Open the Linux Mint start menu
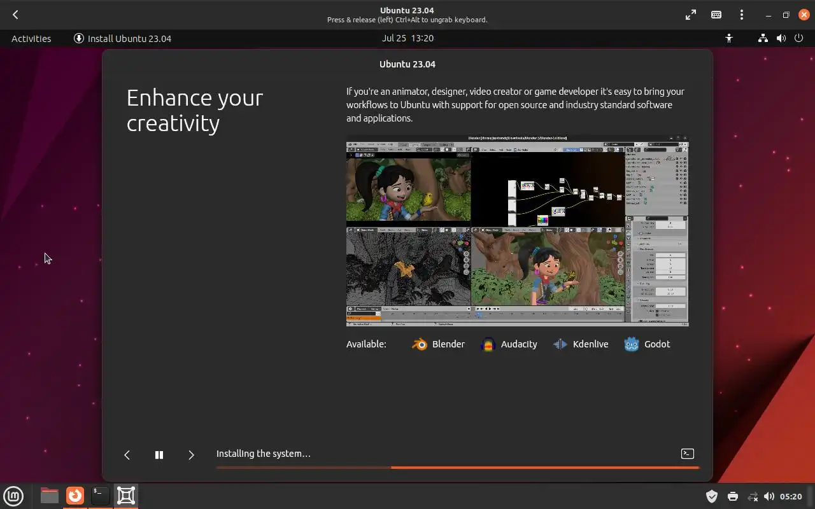The height and width of the screenshot is (509, 815). click(x=13, y=496)
